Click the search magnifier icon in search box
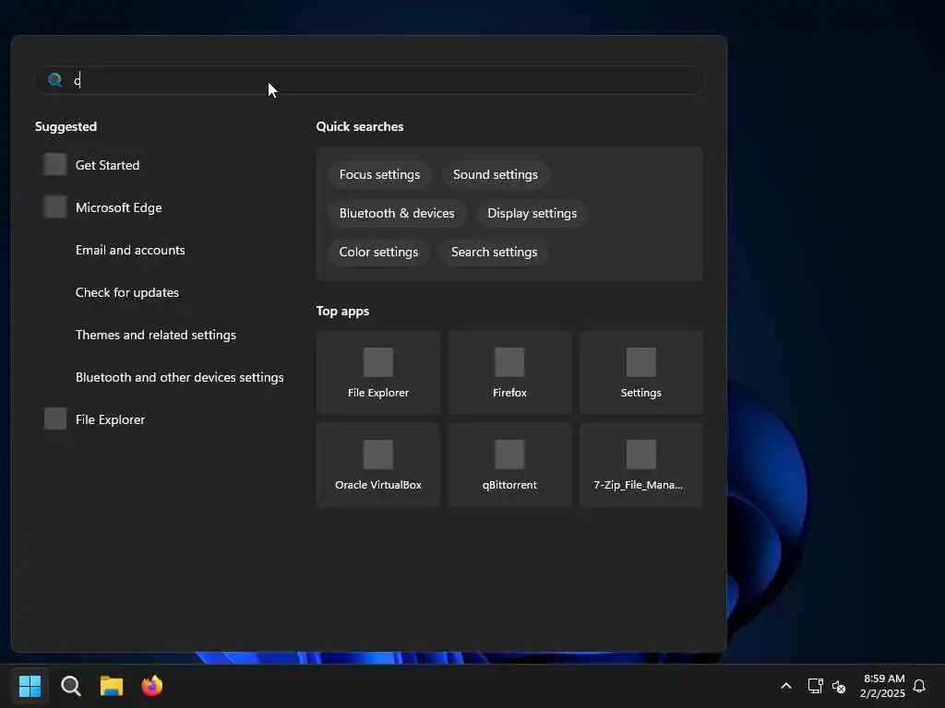 54,80
